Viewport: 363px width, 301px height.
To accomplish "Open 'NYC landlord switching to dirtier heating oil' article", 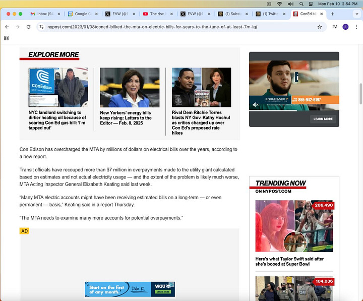I will (x=57, y=120).
